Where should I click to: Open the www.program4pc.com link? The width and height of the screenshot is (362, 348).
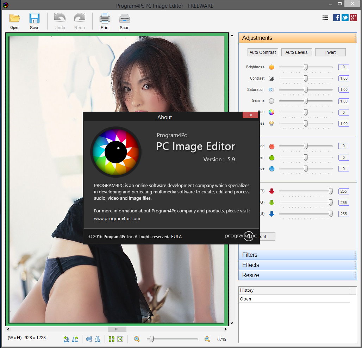click(x=117, y=218)
